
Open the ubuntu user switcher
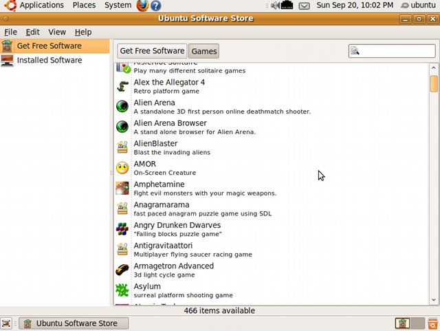[x=418, y=5]
